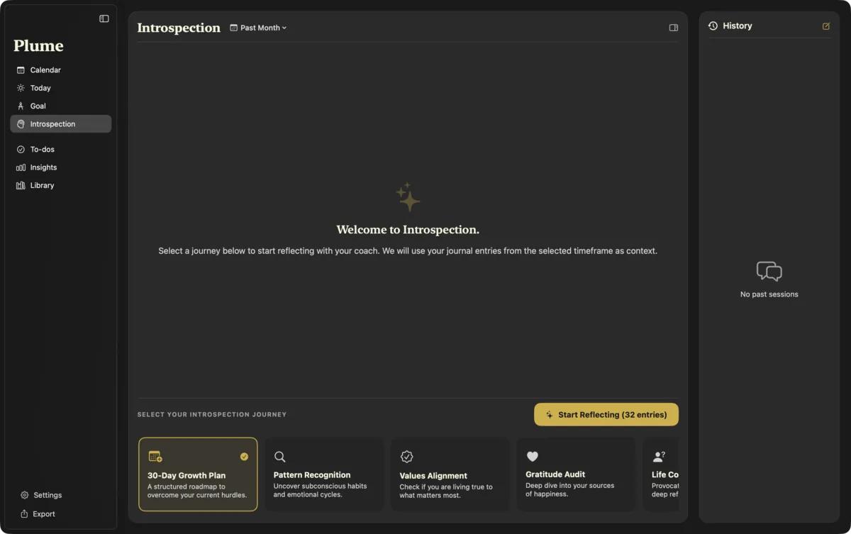
Task: Click the Plume app logo text
Action: 38,45
